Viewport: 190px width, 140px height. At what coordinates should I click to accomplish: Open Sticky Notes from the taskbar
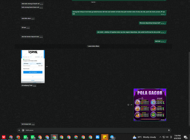[105, 137]
